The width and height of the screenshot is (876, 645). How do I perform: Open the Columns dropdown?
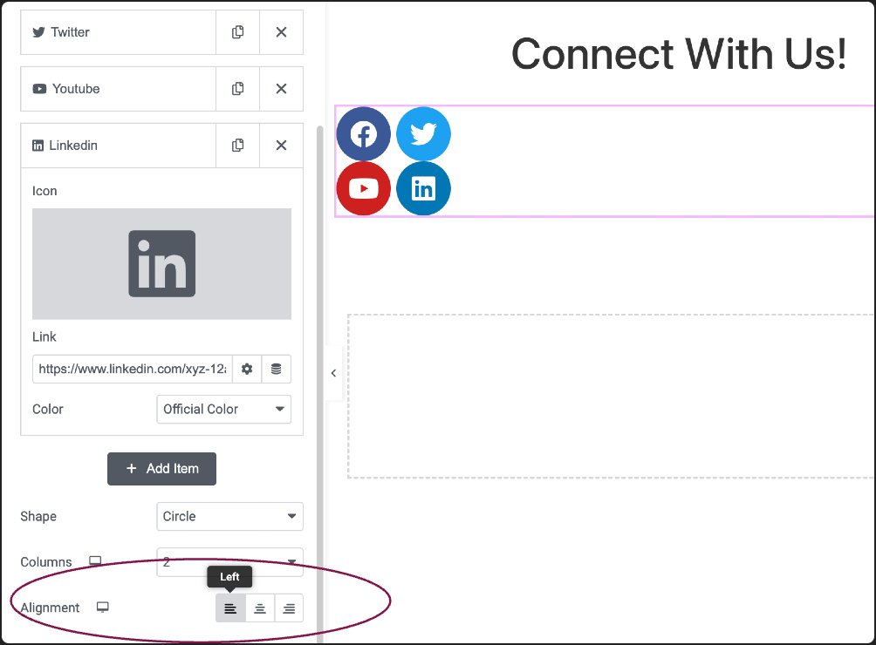tap(229, 562)
